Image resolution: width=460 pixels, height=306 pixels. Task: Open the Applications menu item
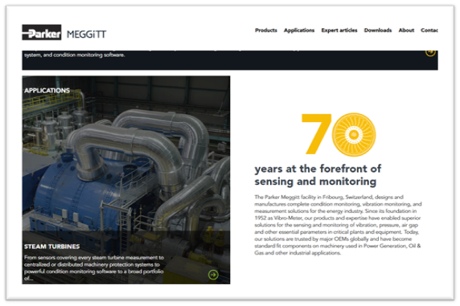pyautogui.click(x=299, y=31)
